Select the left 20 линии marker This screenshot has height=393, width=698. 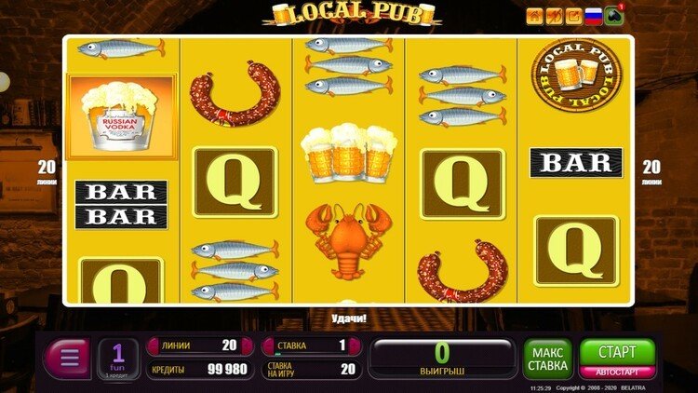point(47,172)
